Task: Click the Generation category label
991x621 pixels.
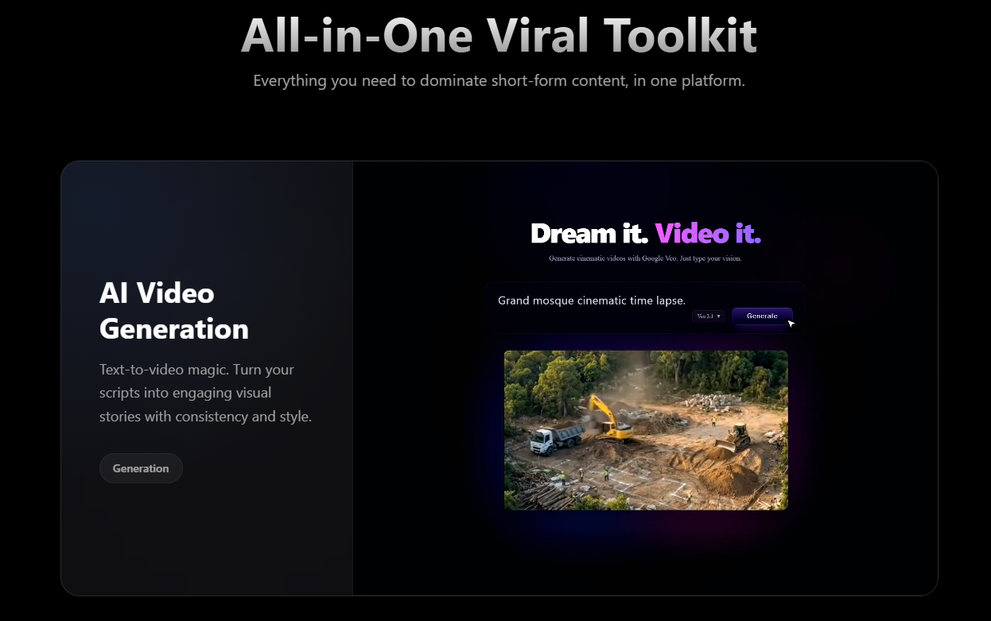Action: [141, 468]
